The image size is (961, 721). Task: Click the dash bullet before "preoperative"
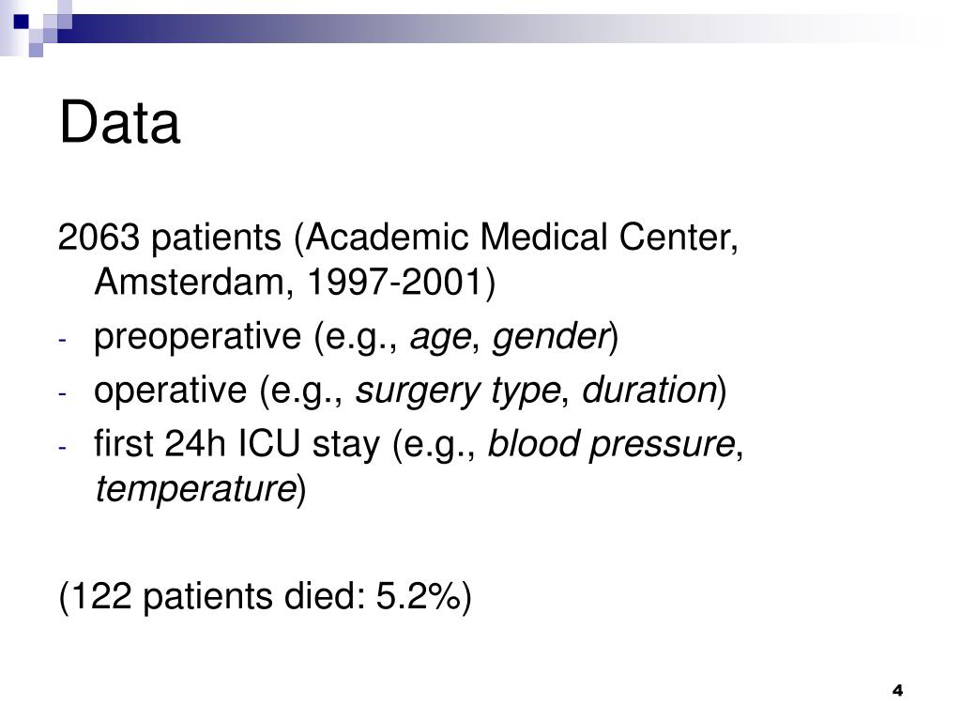(62, 339)
